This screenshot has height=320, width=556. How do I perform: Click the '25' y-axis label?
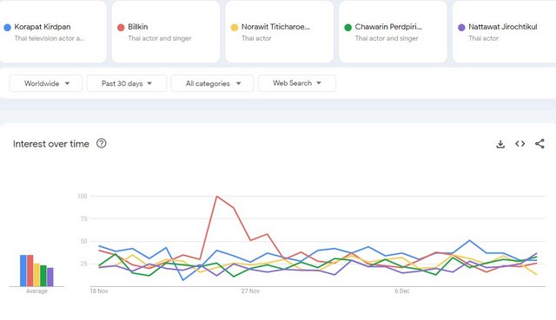(83, 264)
